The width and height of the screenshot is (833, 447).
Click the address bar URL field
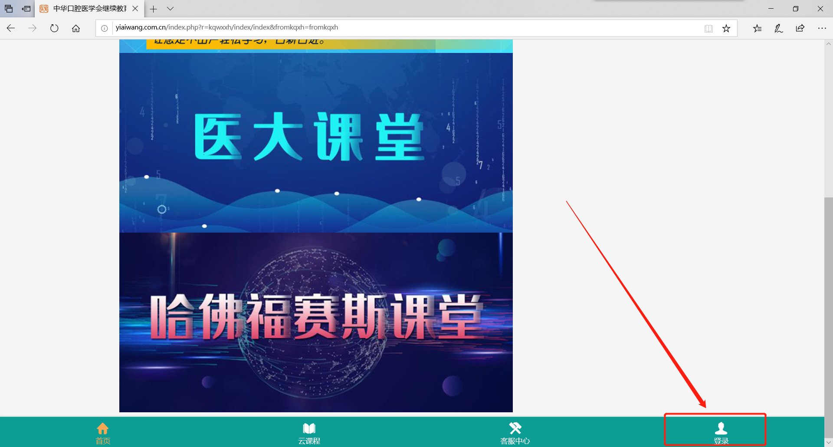pos(390,27)
